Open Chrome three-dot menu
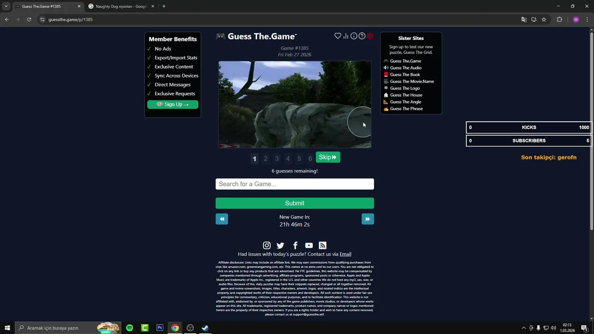The width and height of the screenshot is (594, 334). 587,19
